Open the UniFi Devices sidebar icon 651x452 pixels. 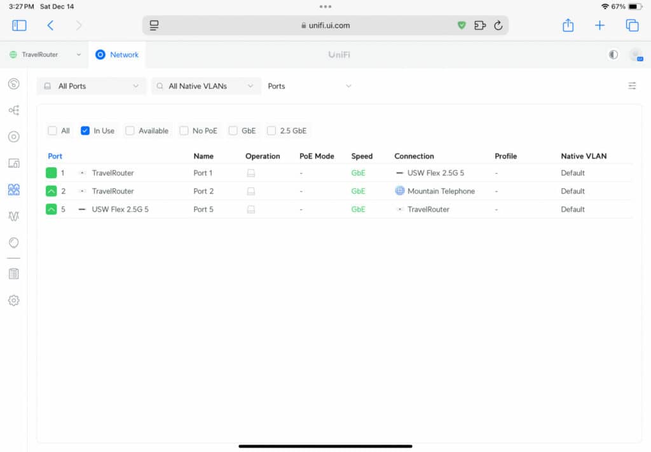click(x=14, y=137)
